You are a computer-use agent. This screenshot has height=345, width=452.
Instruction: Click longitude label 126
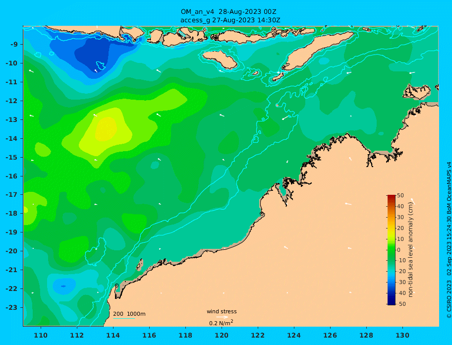coord(330,335)
